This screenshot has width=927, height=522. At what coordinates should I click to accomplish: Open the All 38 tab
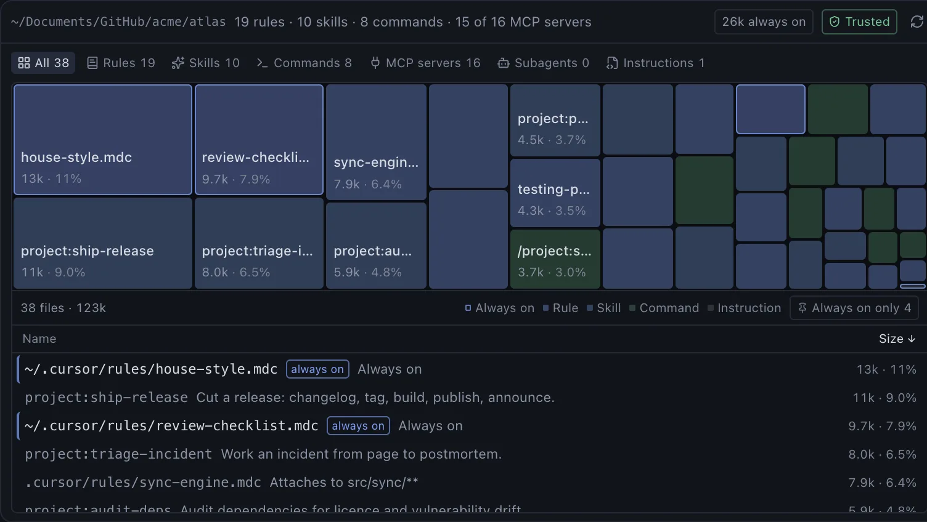[x=43, y=63]
